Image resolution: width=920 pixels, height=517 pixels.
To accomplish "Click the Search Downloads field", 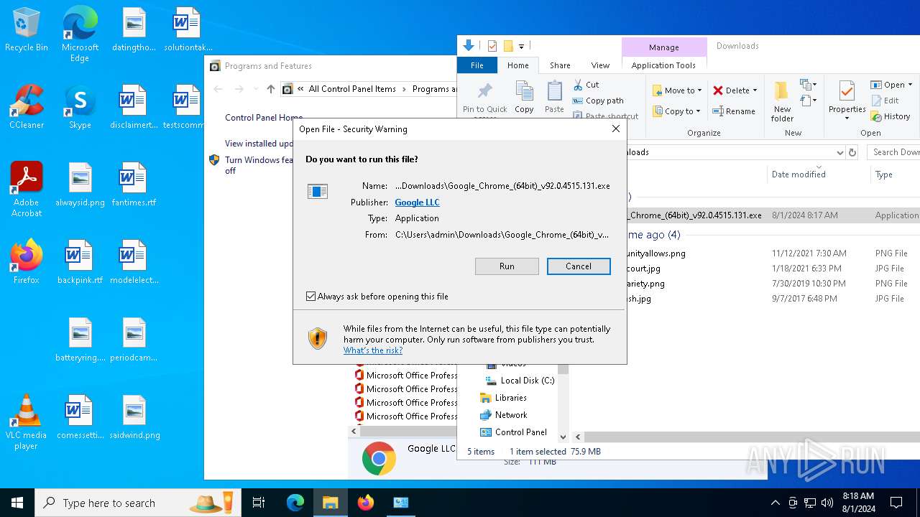I will tap(893, 152).
